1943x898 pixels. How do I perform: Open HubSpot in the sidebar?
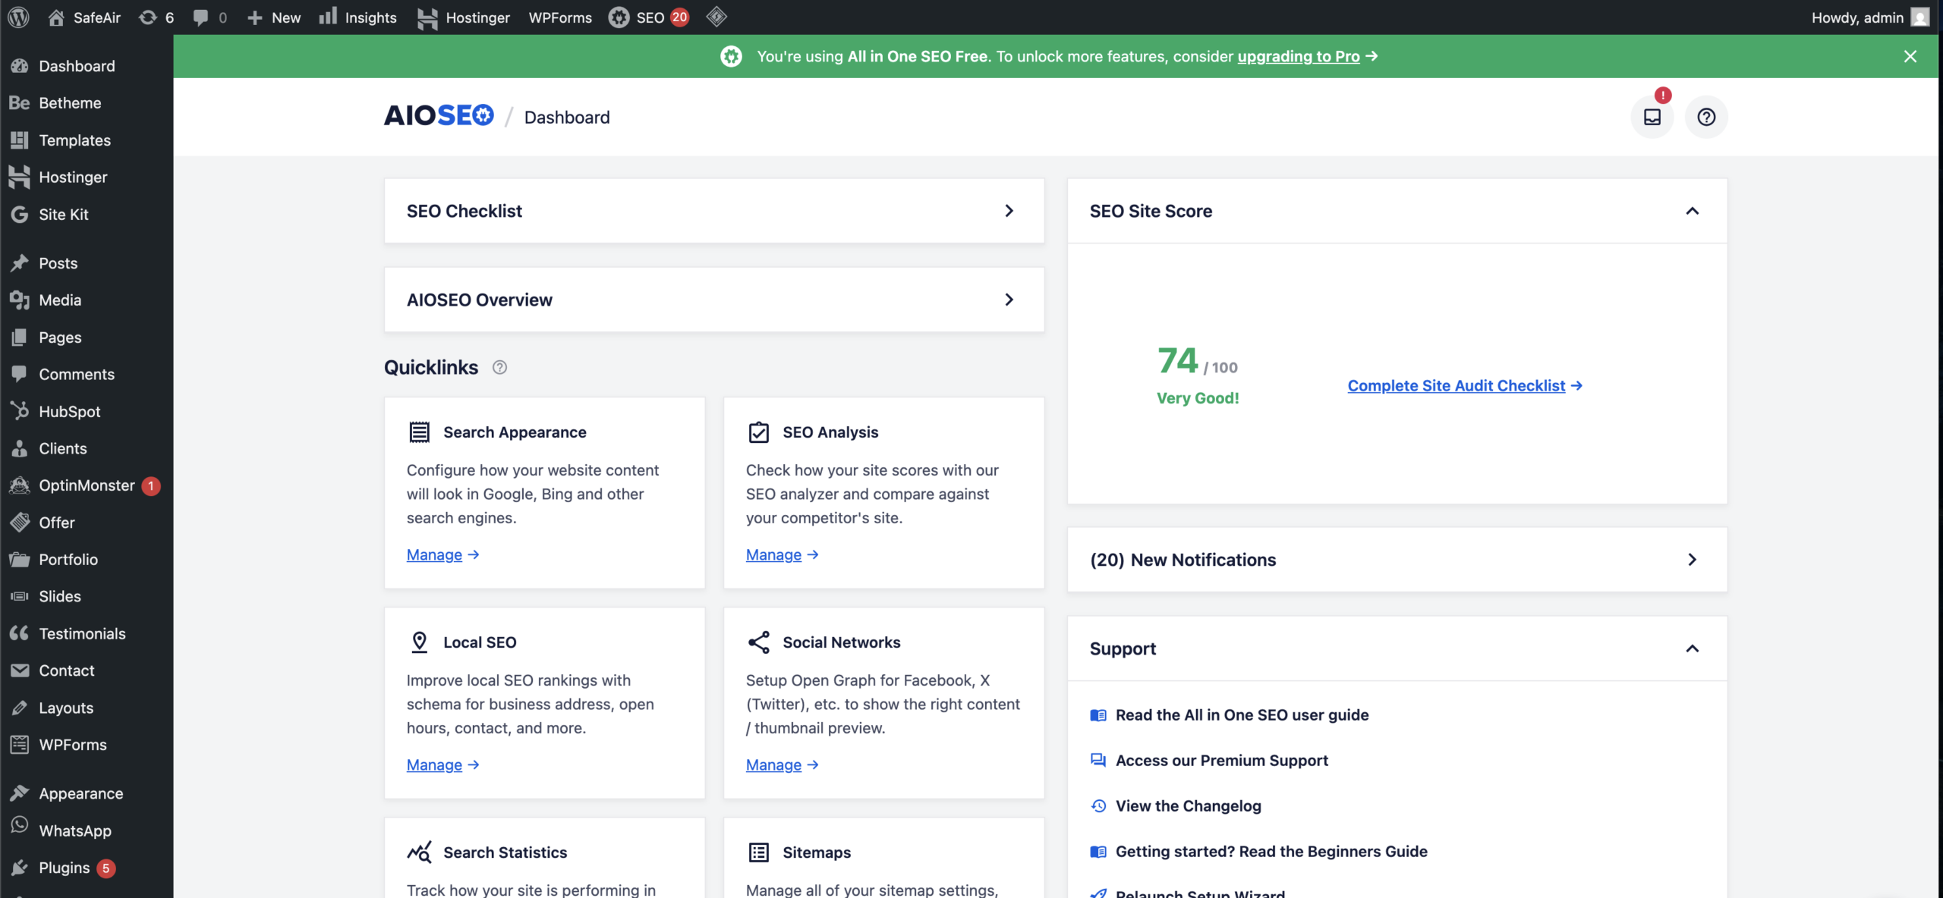(87, 411)
